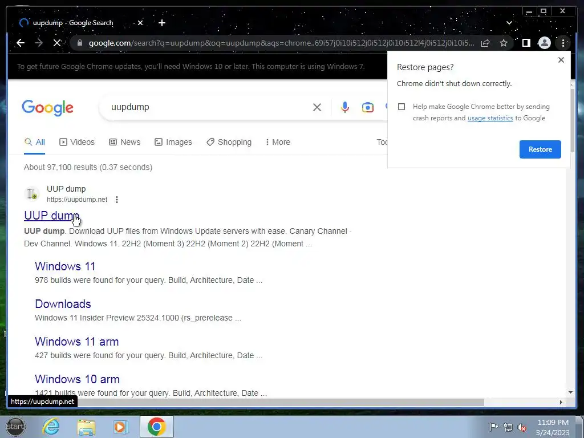The image size is (584, 438).
Task: Click the Chrome taskbar icon
Action: (x=157, y=427)
